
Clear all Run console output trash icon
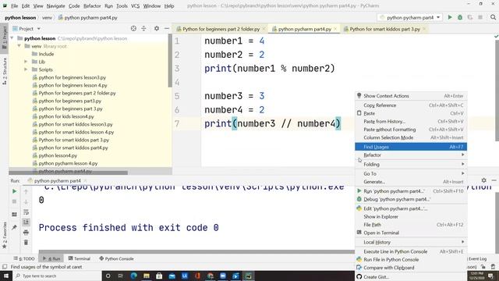point(26,243)
